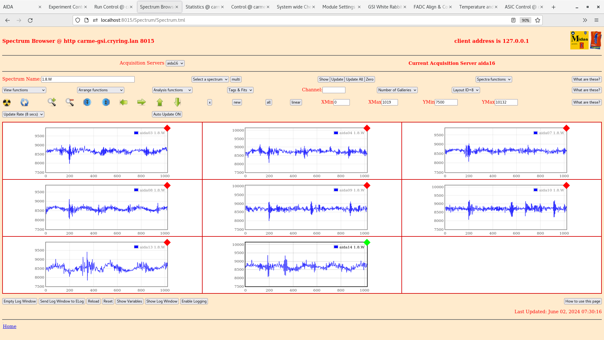
Task: Click the green right arrow icon
Action: click(x=142, y=102)
